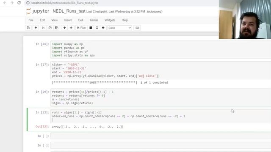The height and width of the screenshot is (152, 271).
Task: Open the Code cell type dropdown
Action: pos(119,28)
